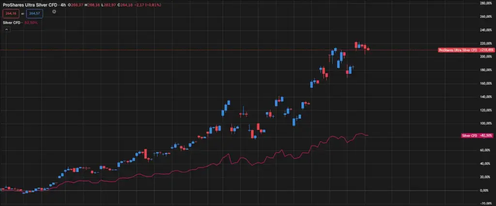Click the spread value between the price buttons
This screenshot has height=206, width=496.
pyautogui.click(x=22, y=14)
